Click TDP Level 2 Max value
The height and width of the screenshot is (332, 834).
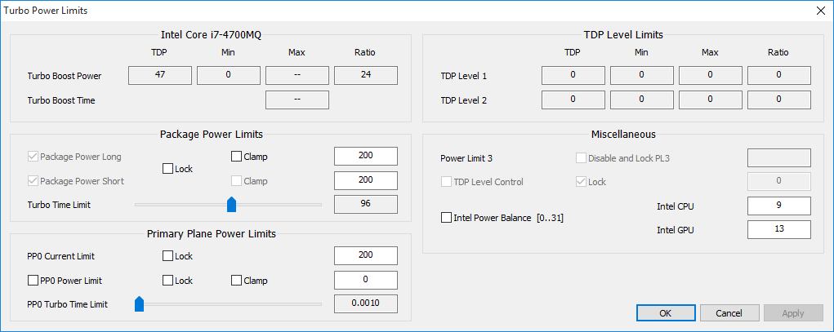click(711, 100)
